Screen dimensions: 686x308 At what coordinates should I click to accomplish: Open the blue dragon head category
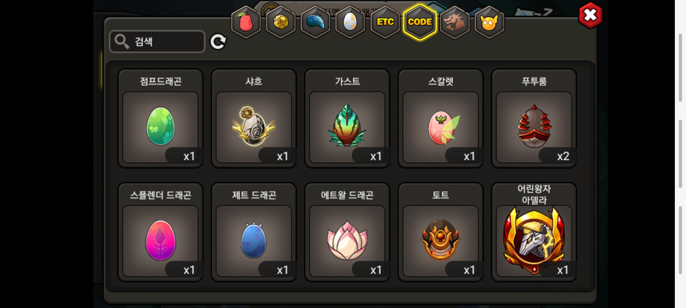point(316,22)
